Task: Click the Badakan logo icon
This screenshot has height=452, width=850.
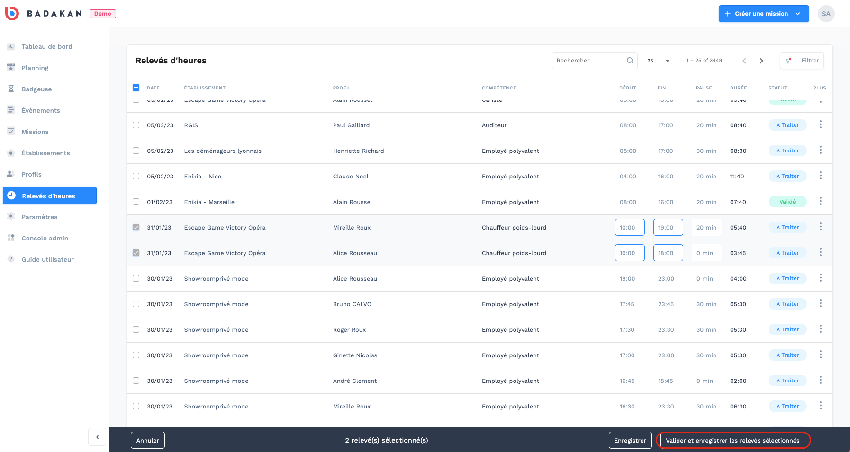Action: pyautogui.click(x=12, y=13)
